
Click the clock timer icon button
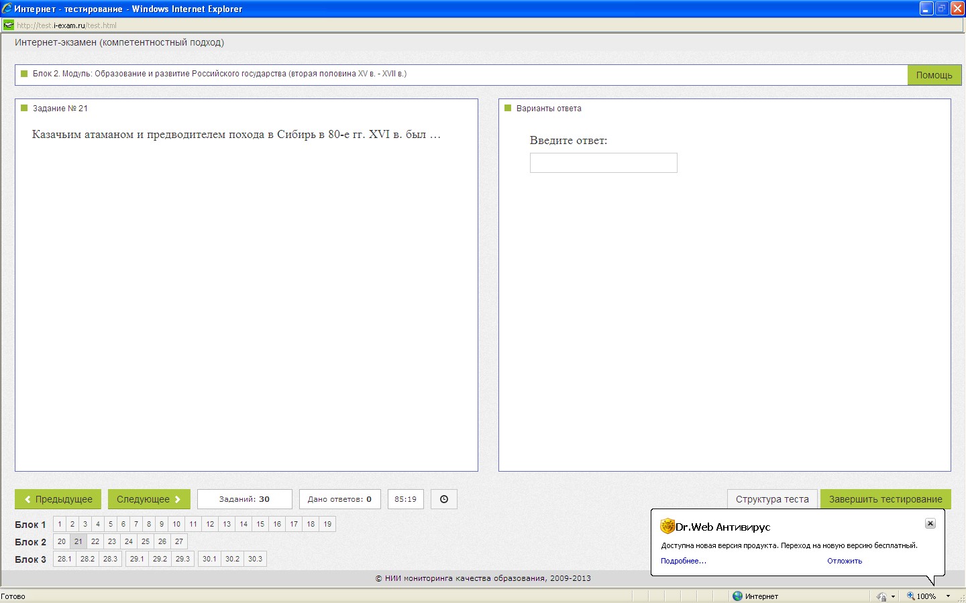443,499
